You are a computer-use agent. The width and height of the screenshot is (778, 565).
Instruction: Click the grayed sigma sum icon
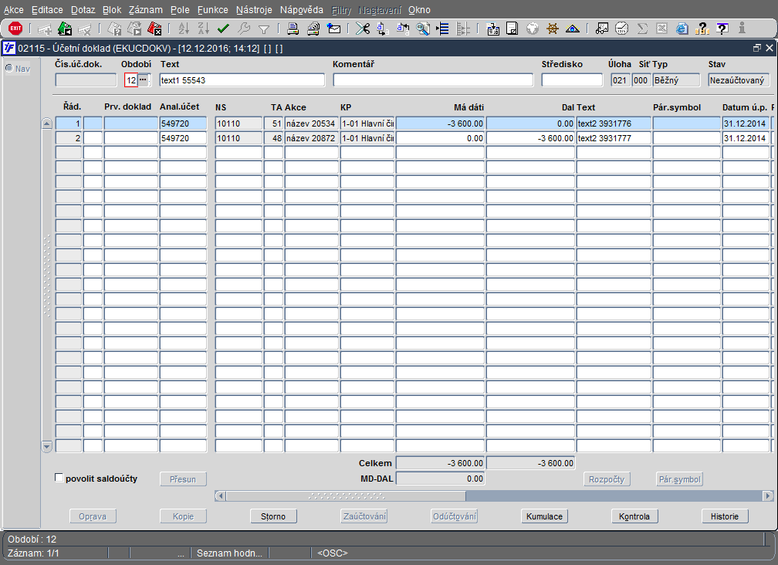point(642,29)
